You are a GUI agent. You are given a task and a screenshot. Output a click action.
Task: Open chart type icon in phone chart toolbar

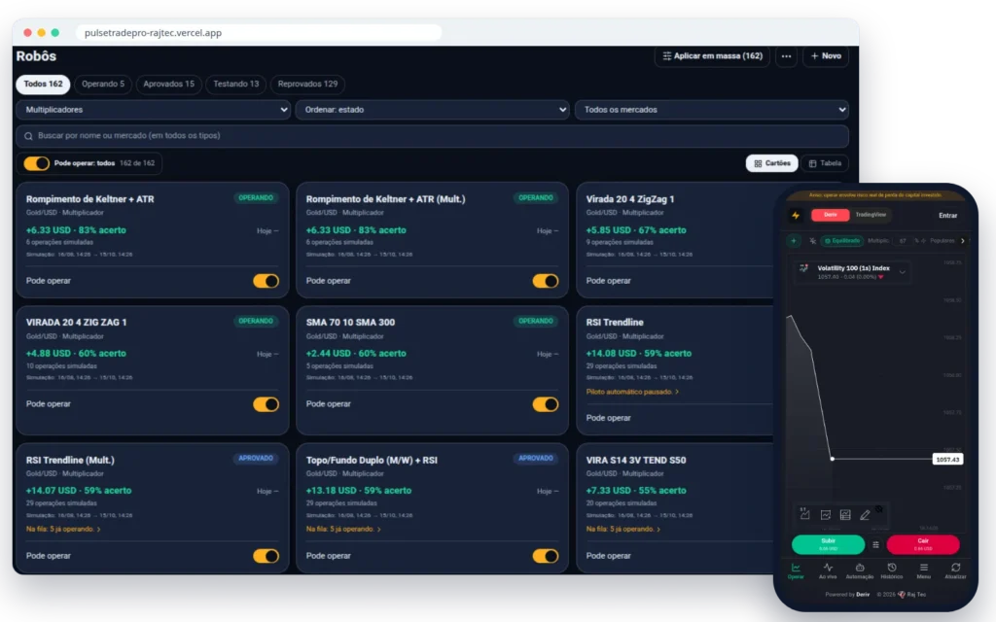click(x=804, y=515)
